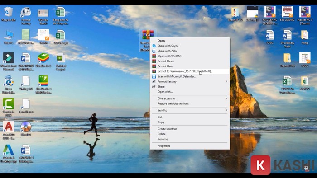Choose Cut in the context menu

tap(190, 117)
